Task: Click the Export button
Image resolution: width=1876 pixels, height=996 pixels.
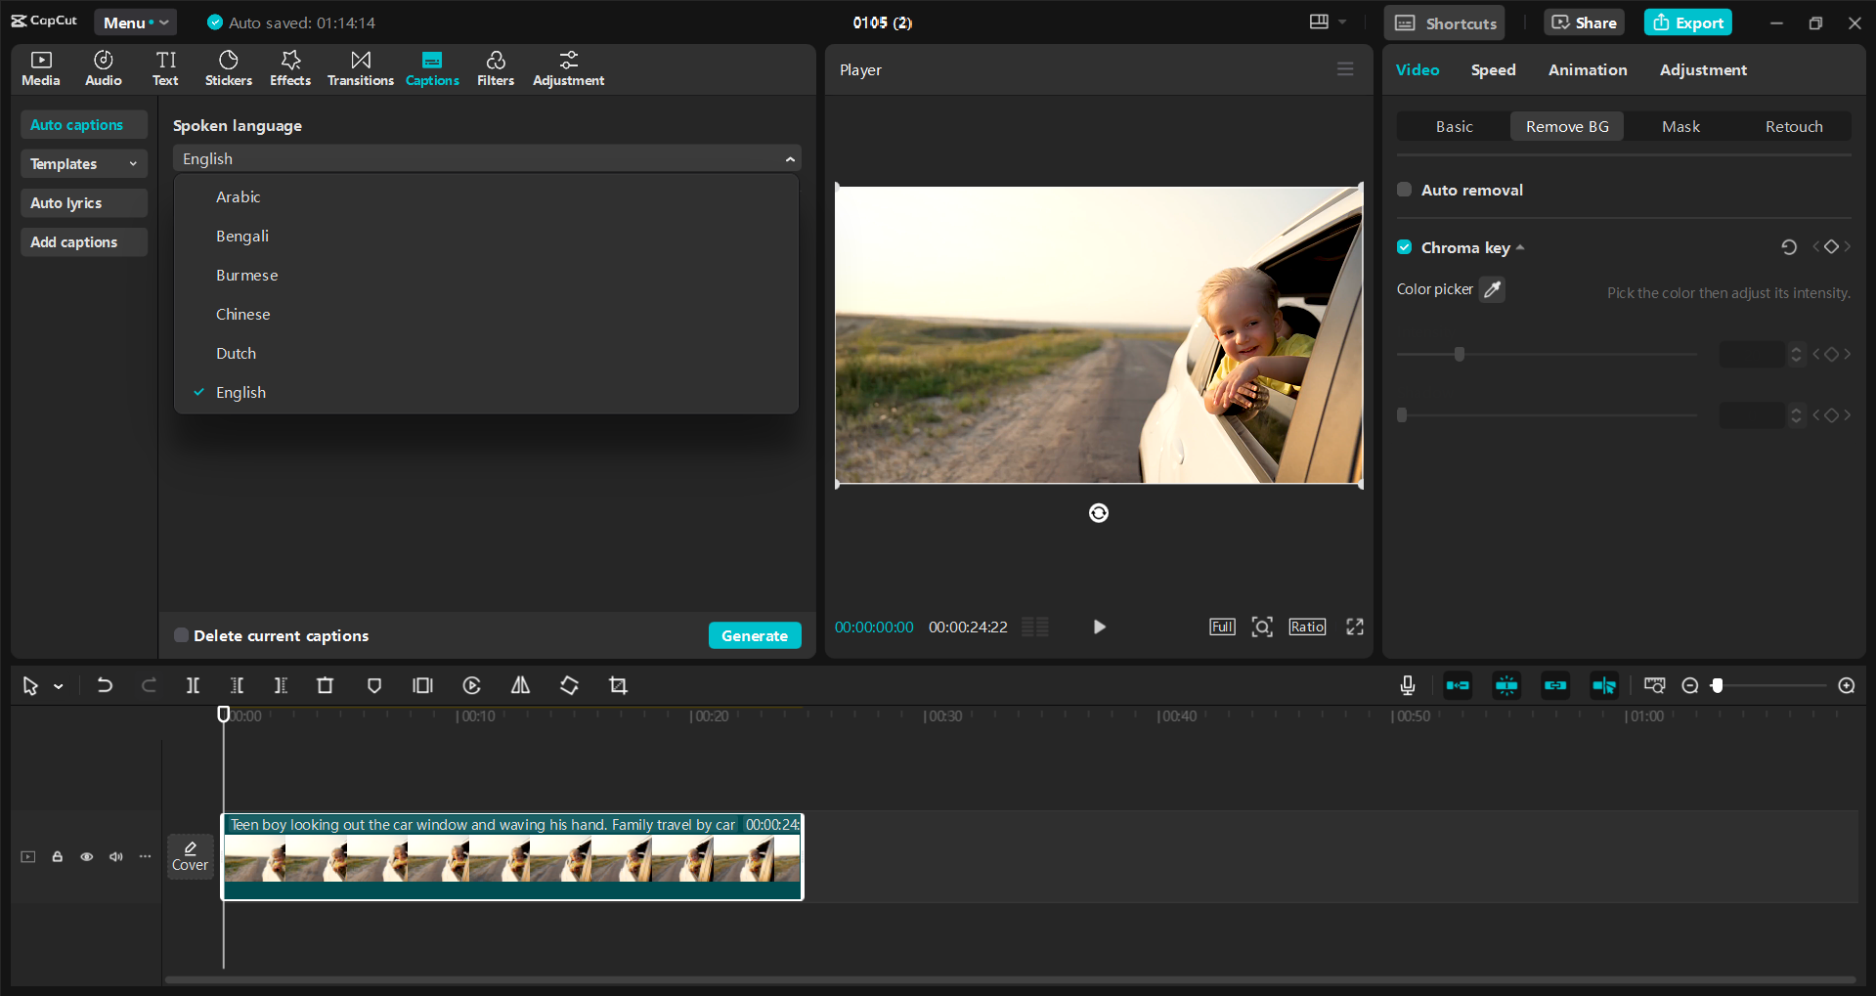Action: coord(1687,22)
